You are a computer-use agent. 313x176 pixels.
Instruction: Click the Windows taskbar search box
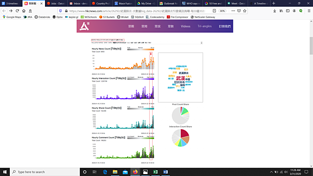[45, 172]
